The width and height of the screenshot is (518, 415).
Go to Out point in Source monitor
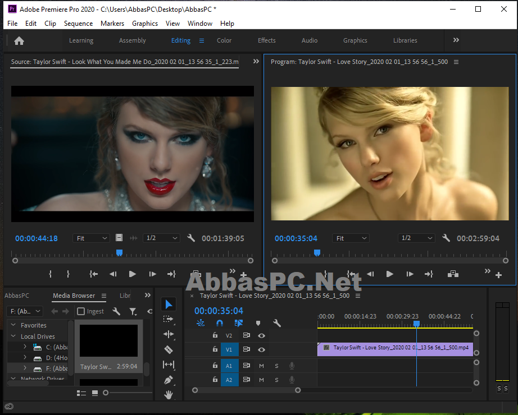coord(171,274)
